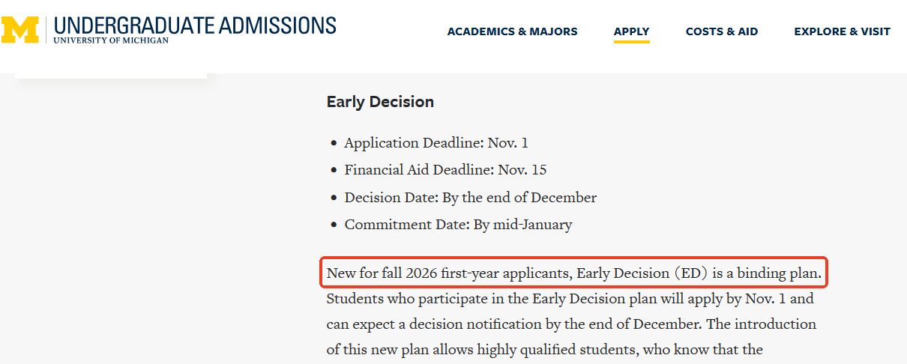This screenshot has height=364, width=907.
Task: Click the Commitment Date by mid-January line
Action: (457, 225)
